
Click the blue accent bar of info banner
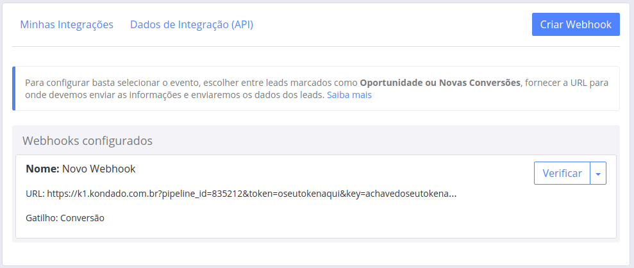coord(13,88)
